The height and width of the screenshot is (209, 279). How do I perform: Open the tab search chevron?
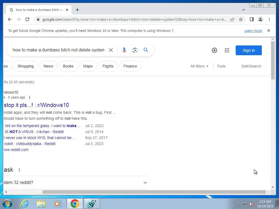pyautogui.click(x=243, y=10)
